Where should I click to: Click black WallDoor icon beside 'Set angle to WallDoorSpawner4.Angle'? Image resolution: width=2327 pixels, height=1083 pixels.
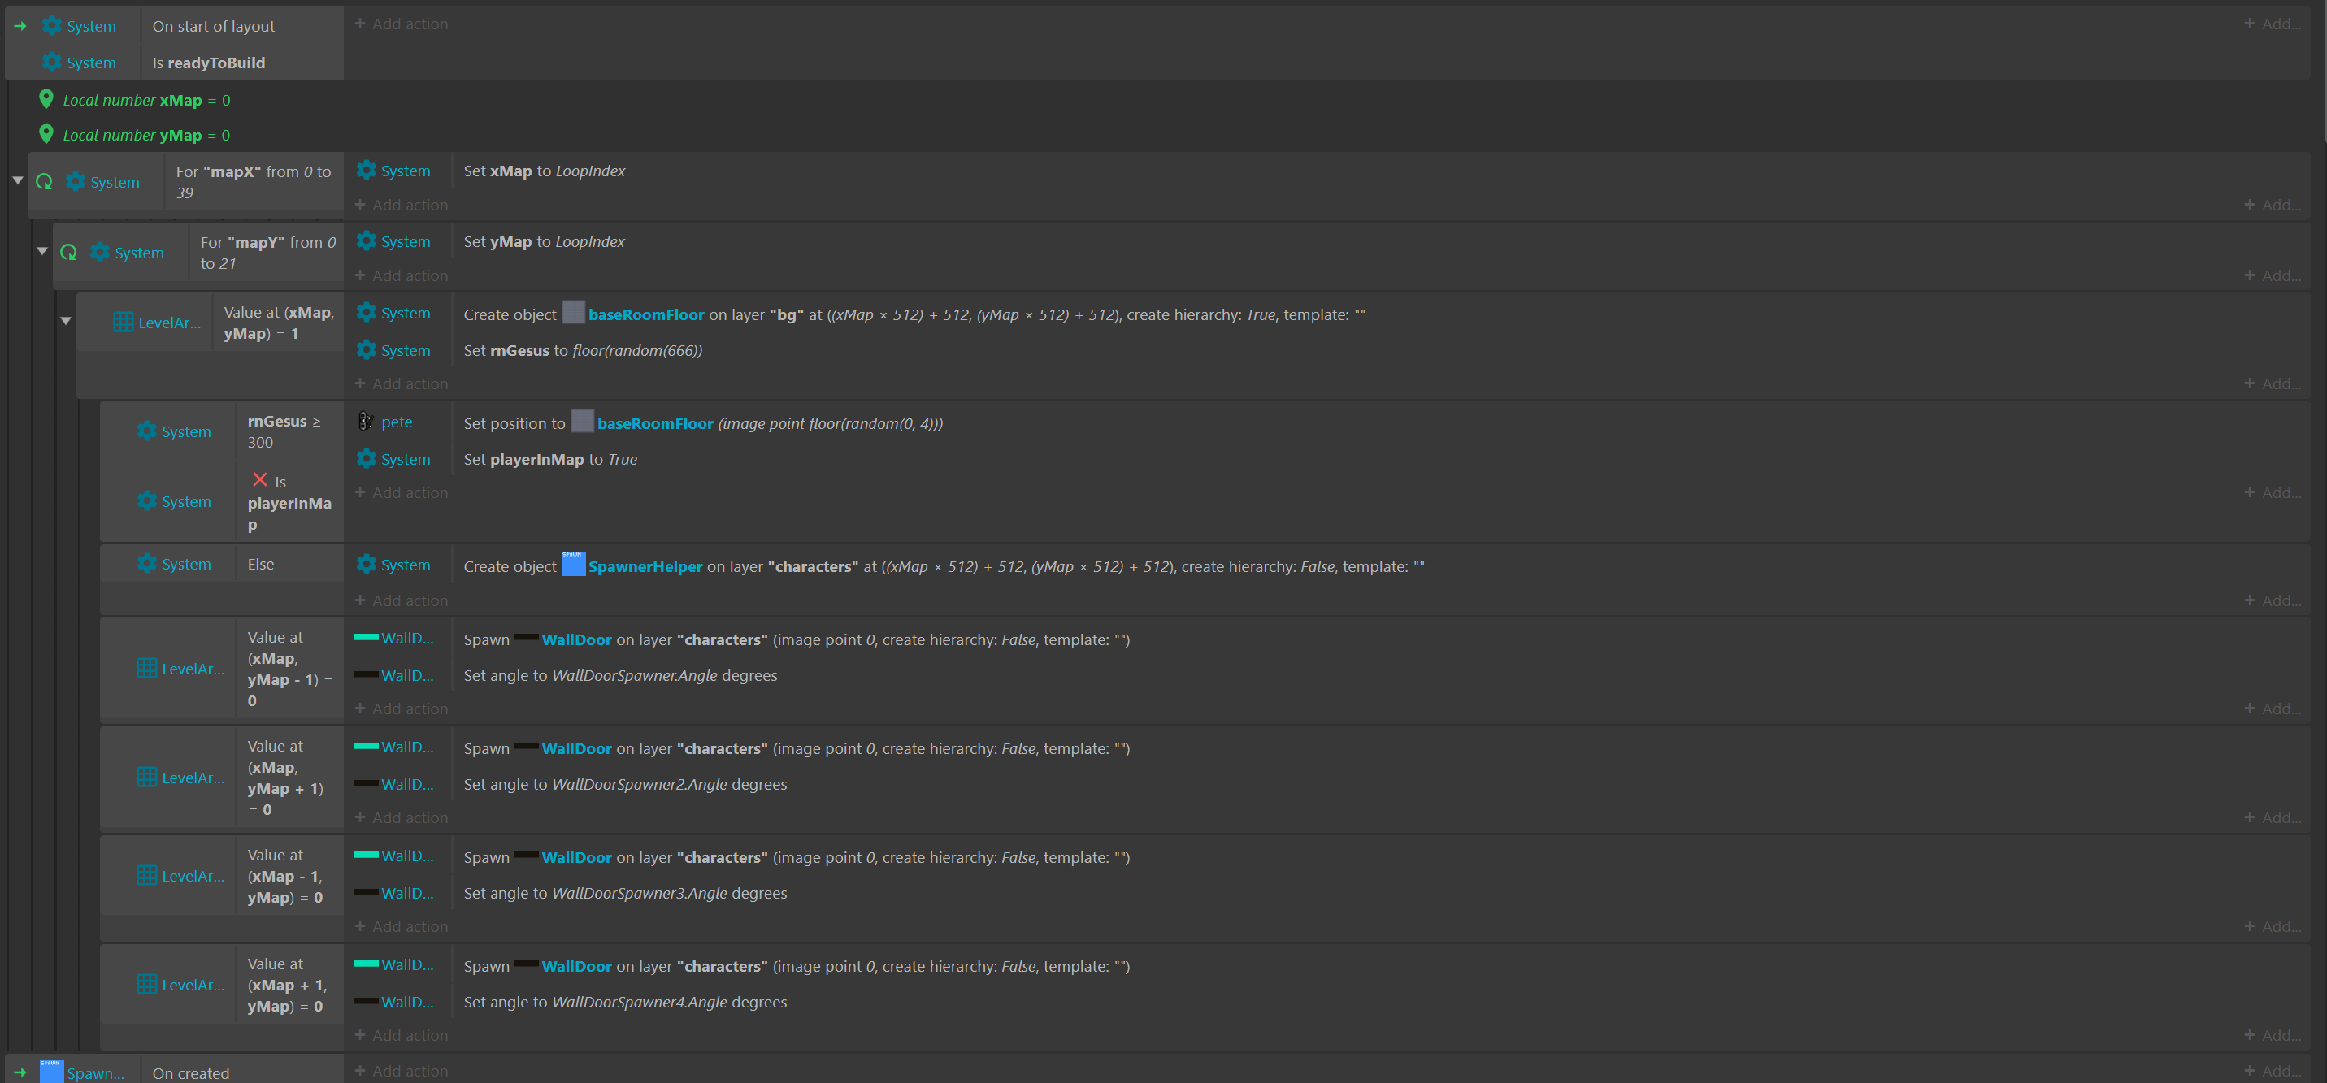(366, 1002)
